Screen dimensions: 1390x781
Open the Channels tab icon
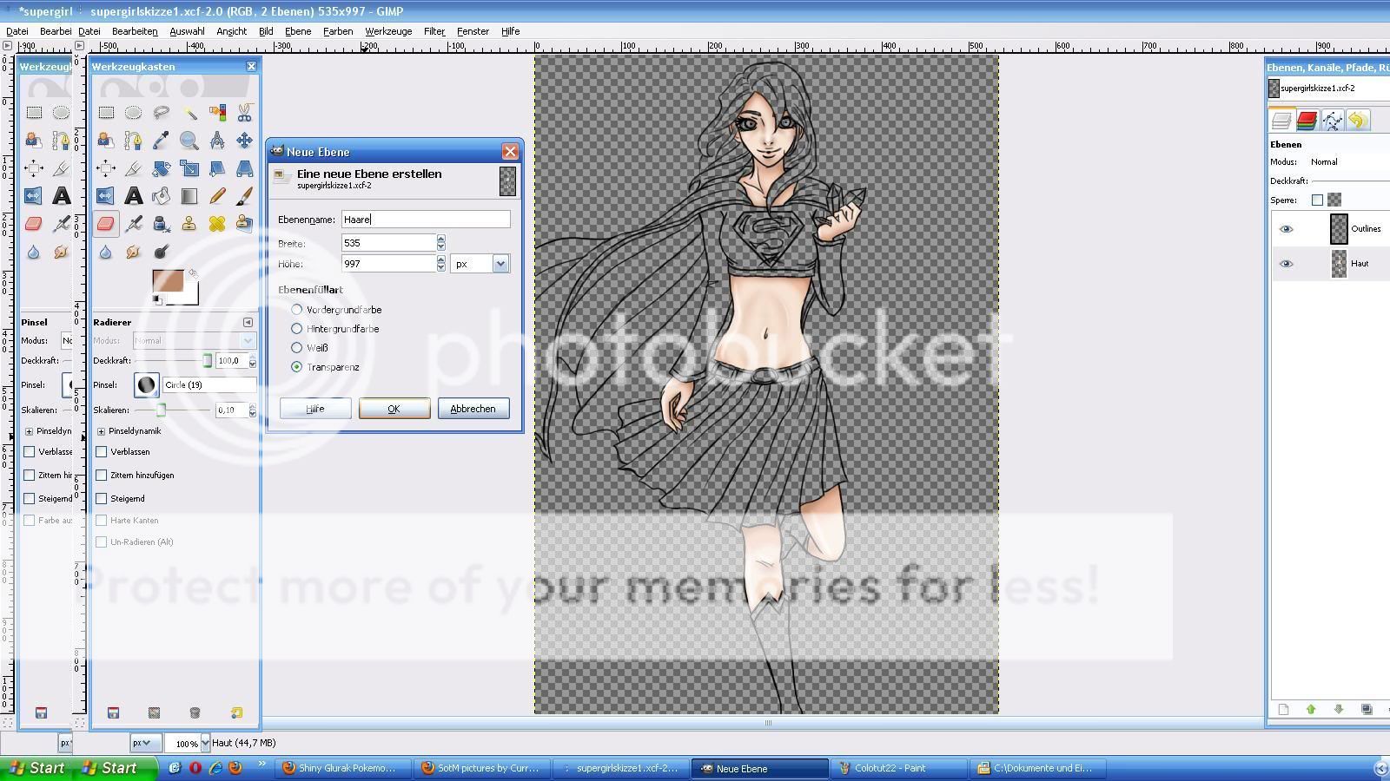click(x=1307, y=120)
